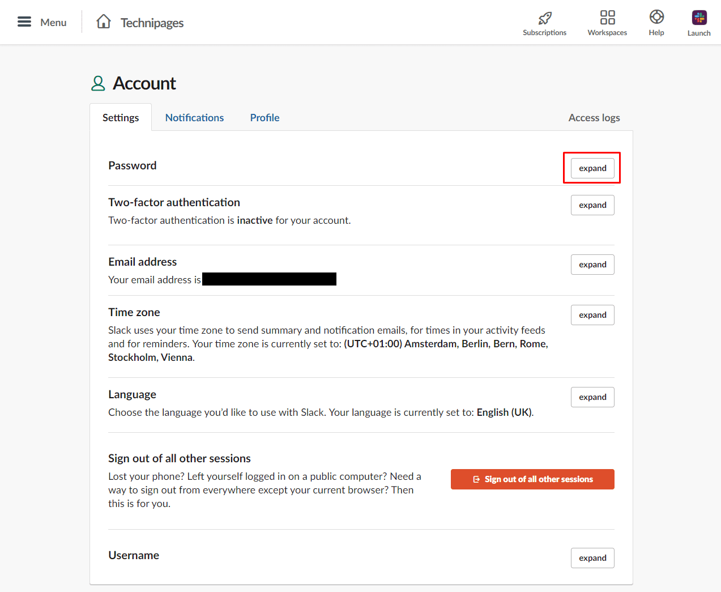Open the Workspaces grid icon
Screen dimensions: 721x592
[607, 18]
